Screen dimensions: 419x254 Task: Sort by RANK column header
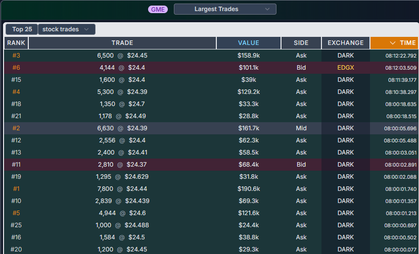pos(16,43)
